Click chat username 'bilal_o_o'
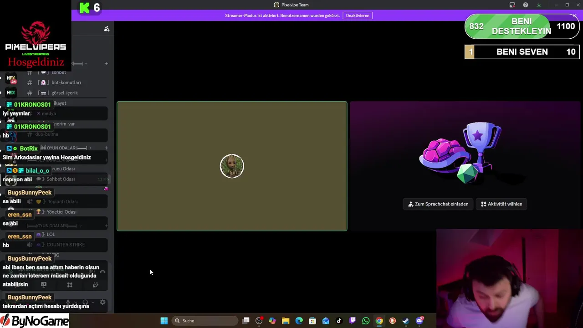The image size is (583, 328). tap(37, 171)
